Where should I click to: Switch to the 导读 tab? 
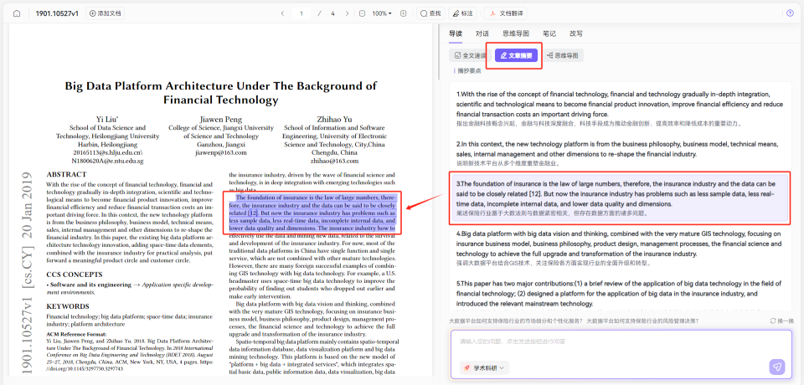click(456, 33)
